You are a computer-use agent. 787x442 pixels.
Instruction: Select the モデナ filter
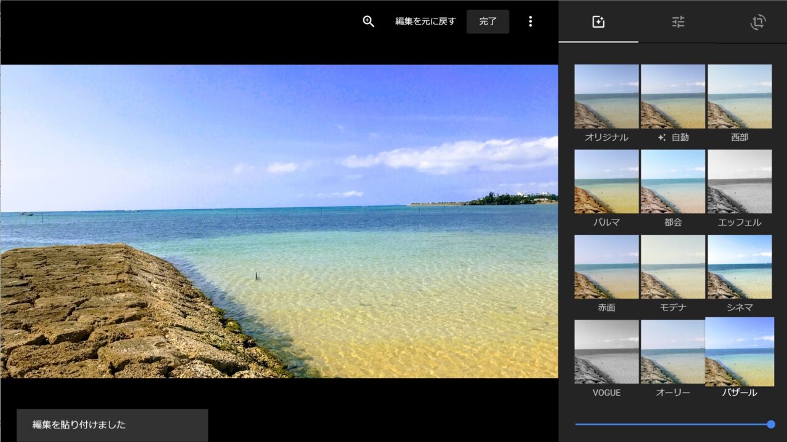coord(673,267)
